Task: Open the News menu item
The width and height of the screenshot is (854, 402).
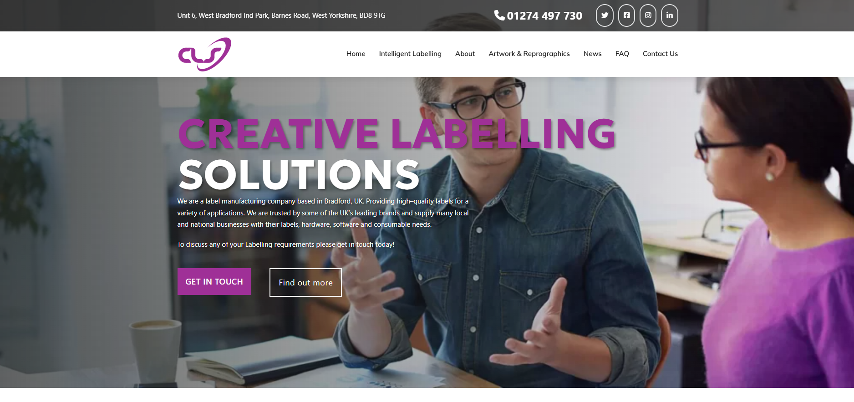Action: (x=592, y=54)
